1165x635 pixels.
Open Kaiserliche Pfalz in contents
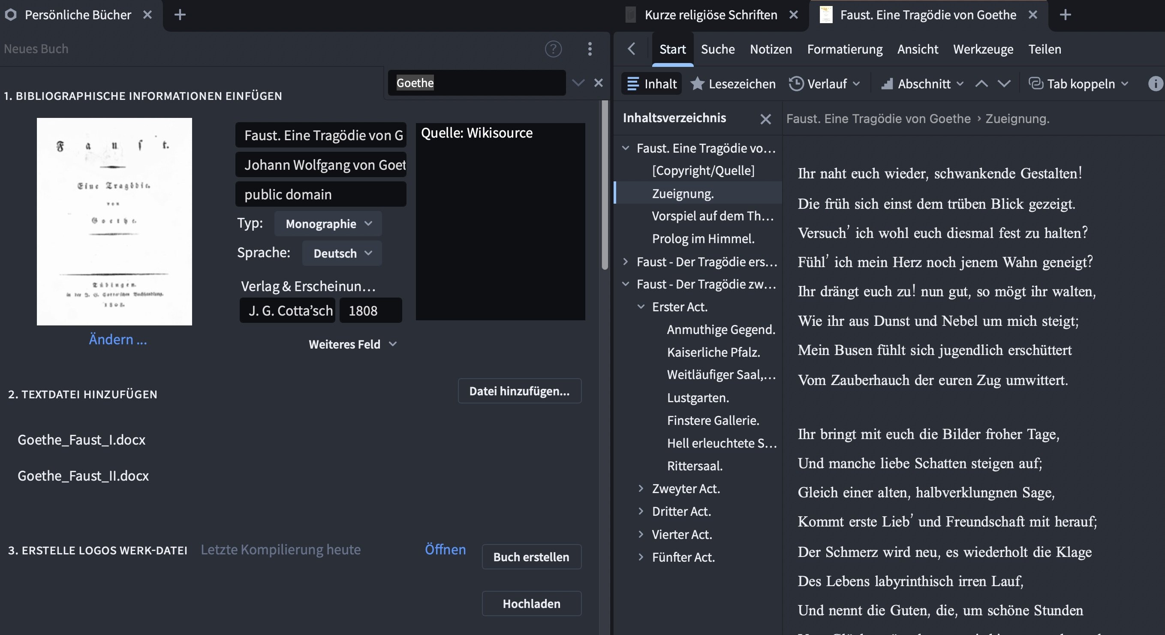713,352
